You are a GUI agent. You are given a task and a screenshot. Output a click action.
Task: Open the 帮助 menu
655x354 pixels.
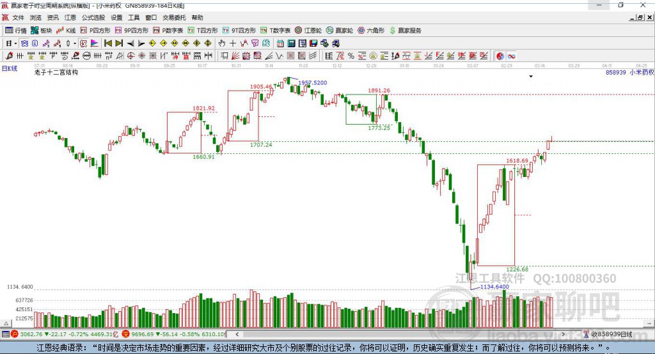coord(197,17)
